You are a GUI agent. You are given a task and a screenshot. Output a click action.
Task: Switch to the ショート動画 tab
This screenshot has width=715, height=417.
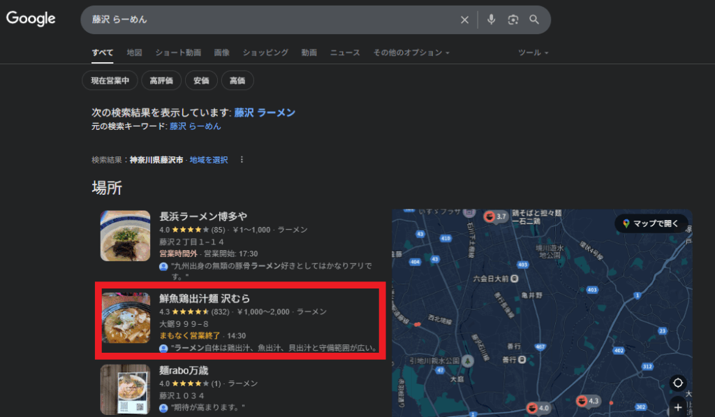click(x=178, y=52)
